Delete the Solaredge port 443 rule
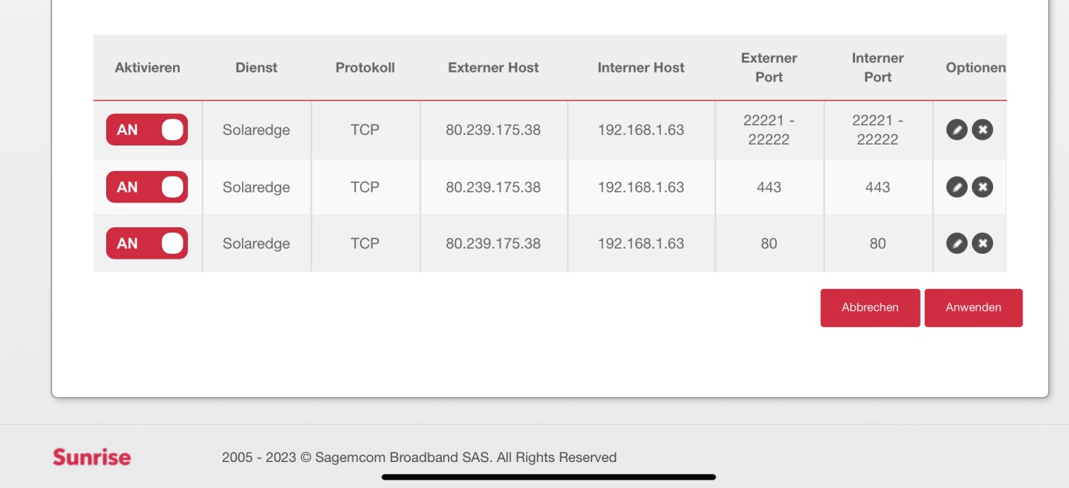The height and width of the screenshot is (488, 1069). pos(982,187)
